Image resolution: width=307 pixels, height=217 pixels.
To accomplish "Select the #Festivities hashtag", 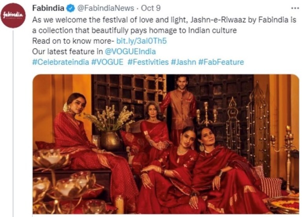I will (148, 62).
